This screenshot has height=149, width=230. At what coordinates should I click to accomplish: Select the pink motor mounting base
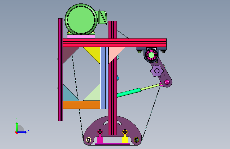point(81,37)
